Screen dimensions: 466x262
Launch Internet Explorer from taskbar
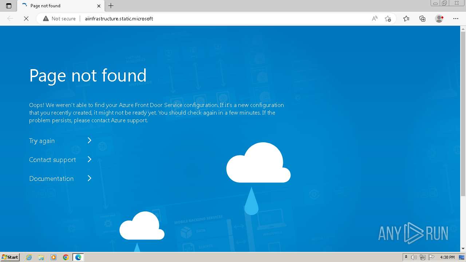point(29,257)
